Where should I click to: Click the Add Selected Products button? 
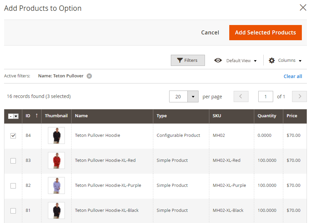point(265,33)
